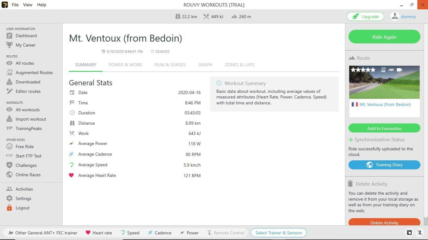Click the Select Trainer & Sensors button
The width and height of the screenshot is (428, 240).
pos(279,233)
